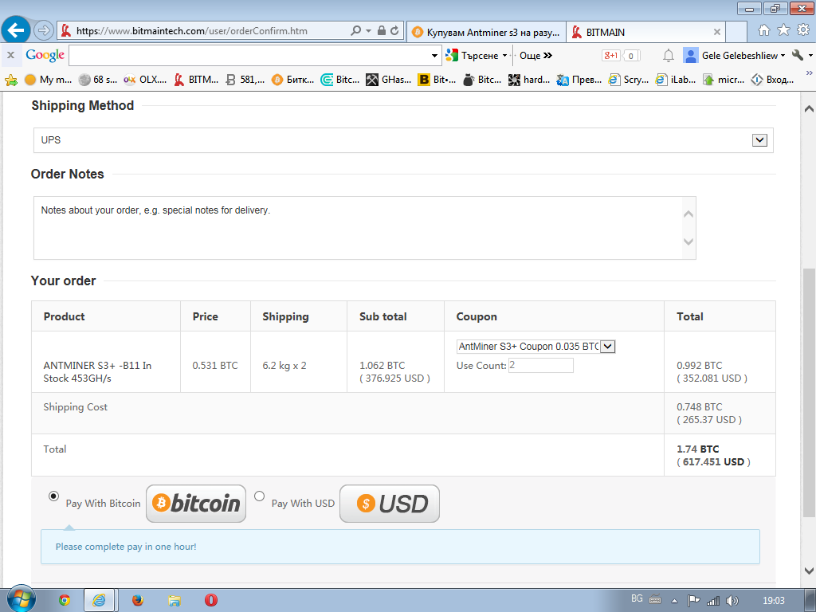Open the BITM... bookmark
The width and height of the screenshot is (816, 612).
pyautogui.click(x=196, y=80)
